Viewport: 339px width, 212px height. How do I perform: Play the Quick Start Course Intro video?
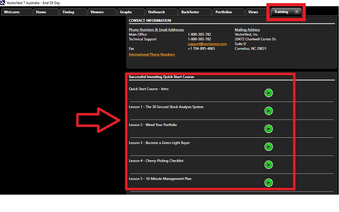click(268, 93)
